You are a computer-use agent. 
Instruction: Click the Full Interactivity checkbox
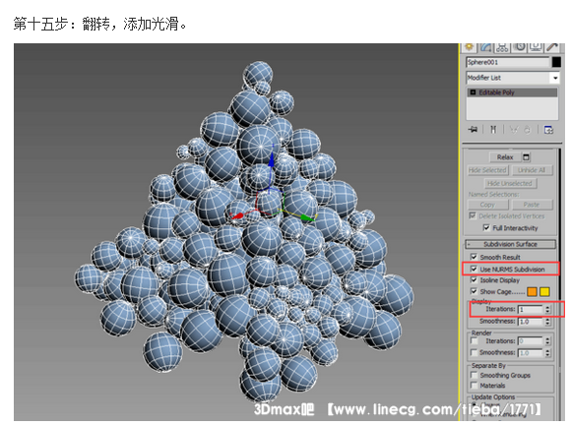click(486, 228)
